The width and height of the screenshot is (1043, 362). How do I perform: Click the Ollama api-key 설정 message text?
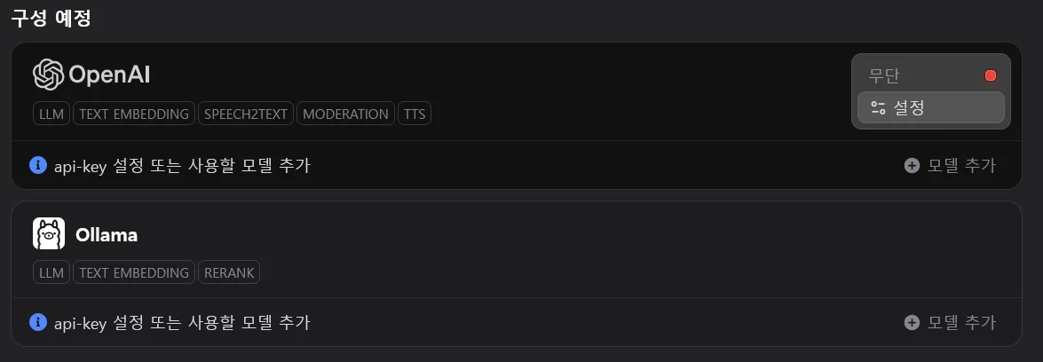[x=182, y=322]
